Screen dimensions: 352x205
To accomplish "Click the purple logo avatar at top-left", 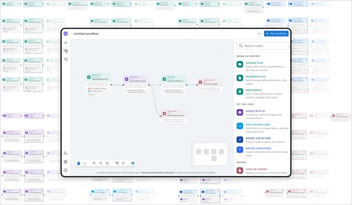I will tap(66, 34).
